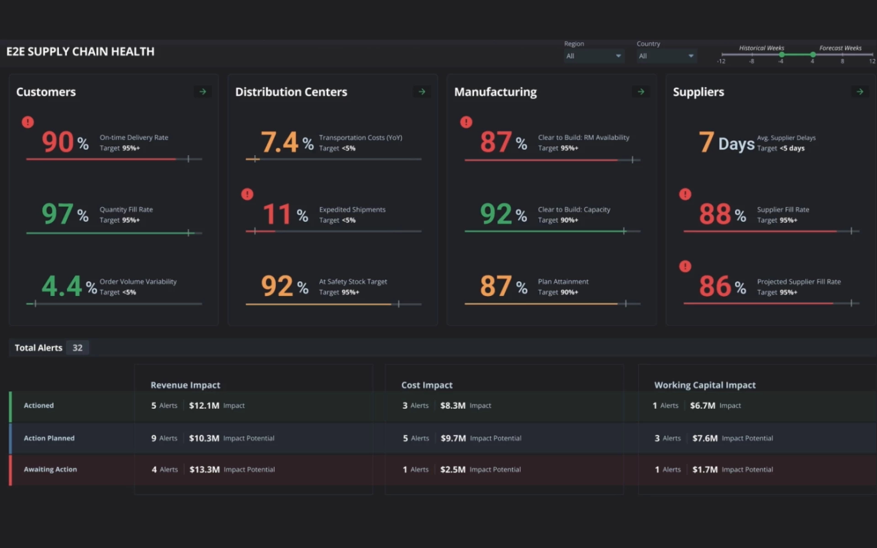Image resolution: width=877 pixels, height=548 pixels.
Task: Open Distribution Centers arrow icon
Action: pos(422,92)
